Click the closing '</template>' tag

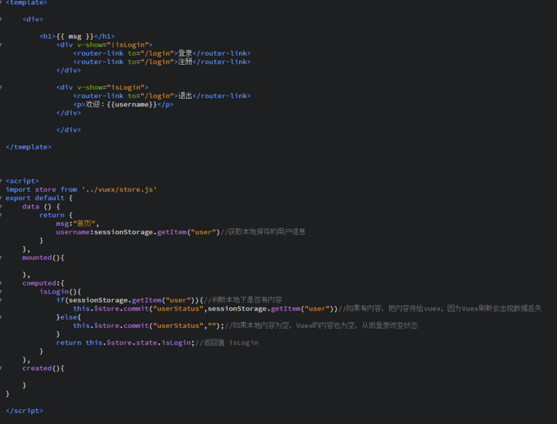click(29, 147)
